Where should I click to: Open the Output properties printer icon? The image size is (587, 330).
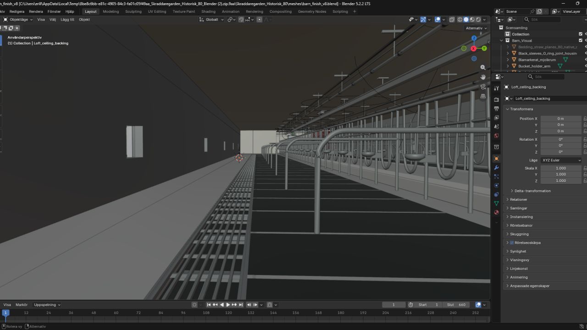[x=496, y=109]
